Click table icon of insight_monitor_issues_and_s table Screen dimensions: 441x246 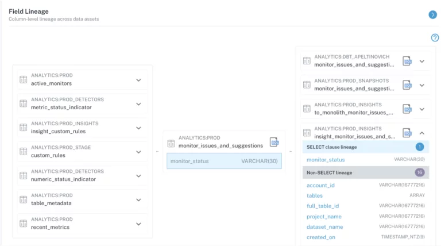307,132
